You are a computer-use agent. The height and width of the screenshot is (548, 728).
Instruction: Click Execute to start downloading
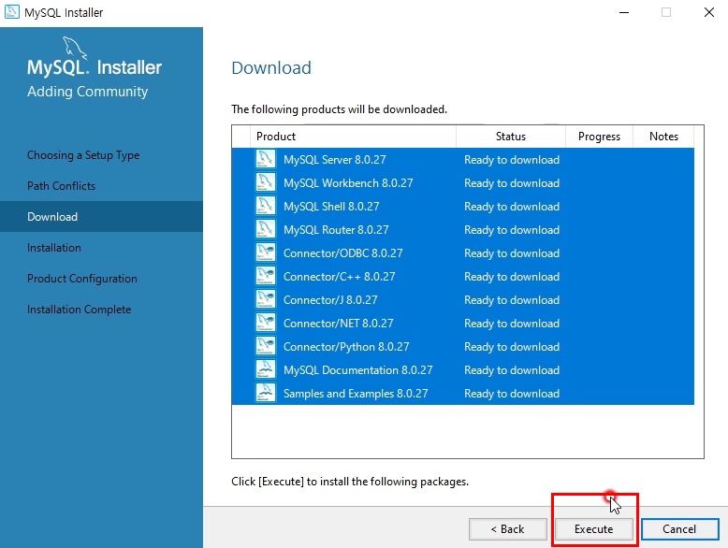pyautogui.click(x=594, y=529)
